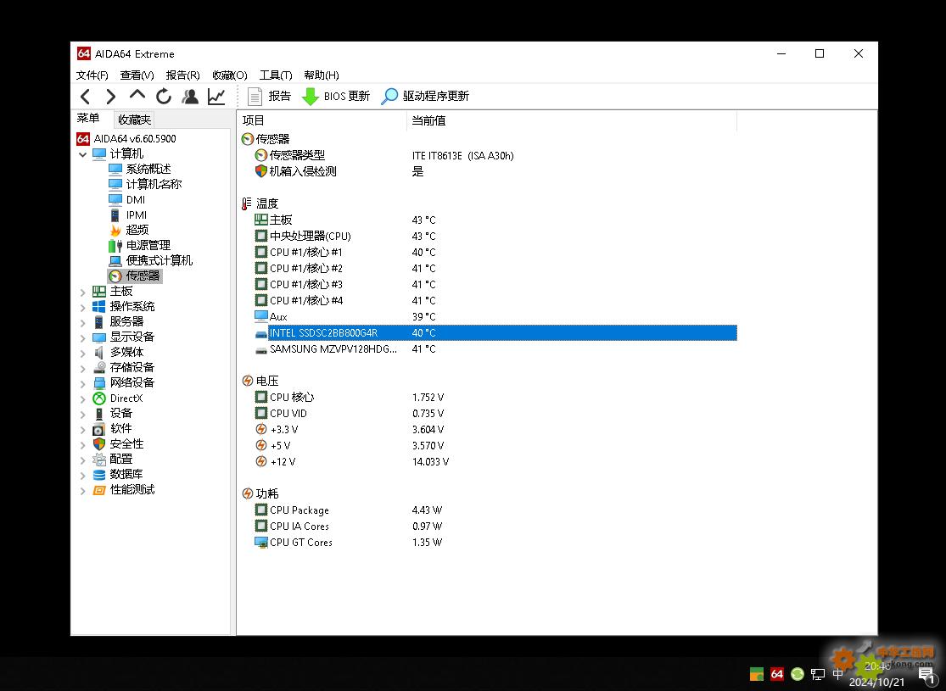Select the IPMI tree item
This screenshot has height=691, width=946.
128,215
